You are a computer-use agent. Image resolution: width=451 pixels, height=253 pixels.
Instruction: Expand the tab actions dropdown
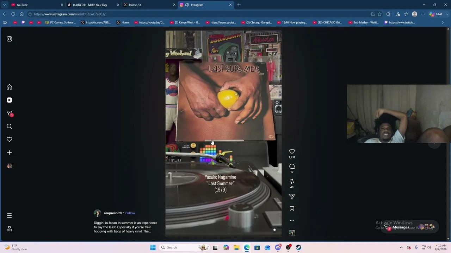point(5,5)
